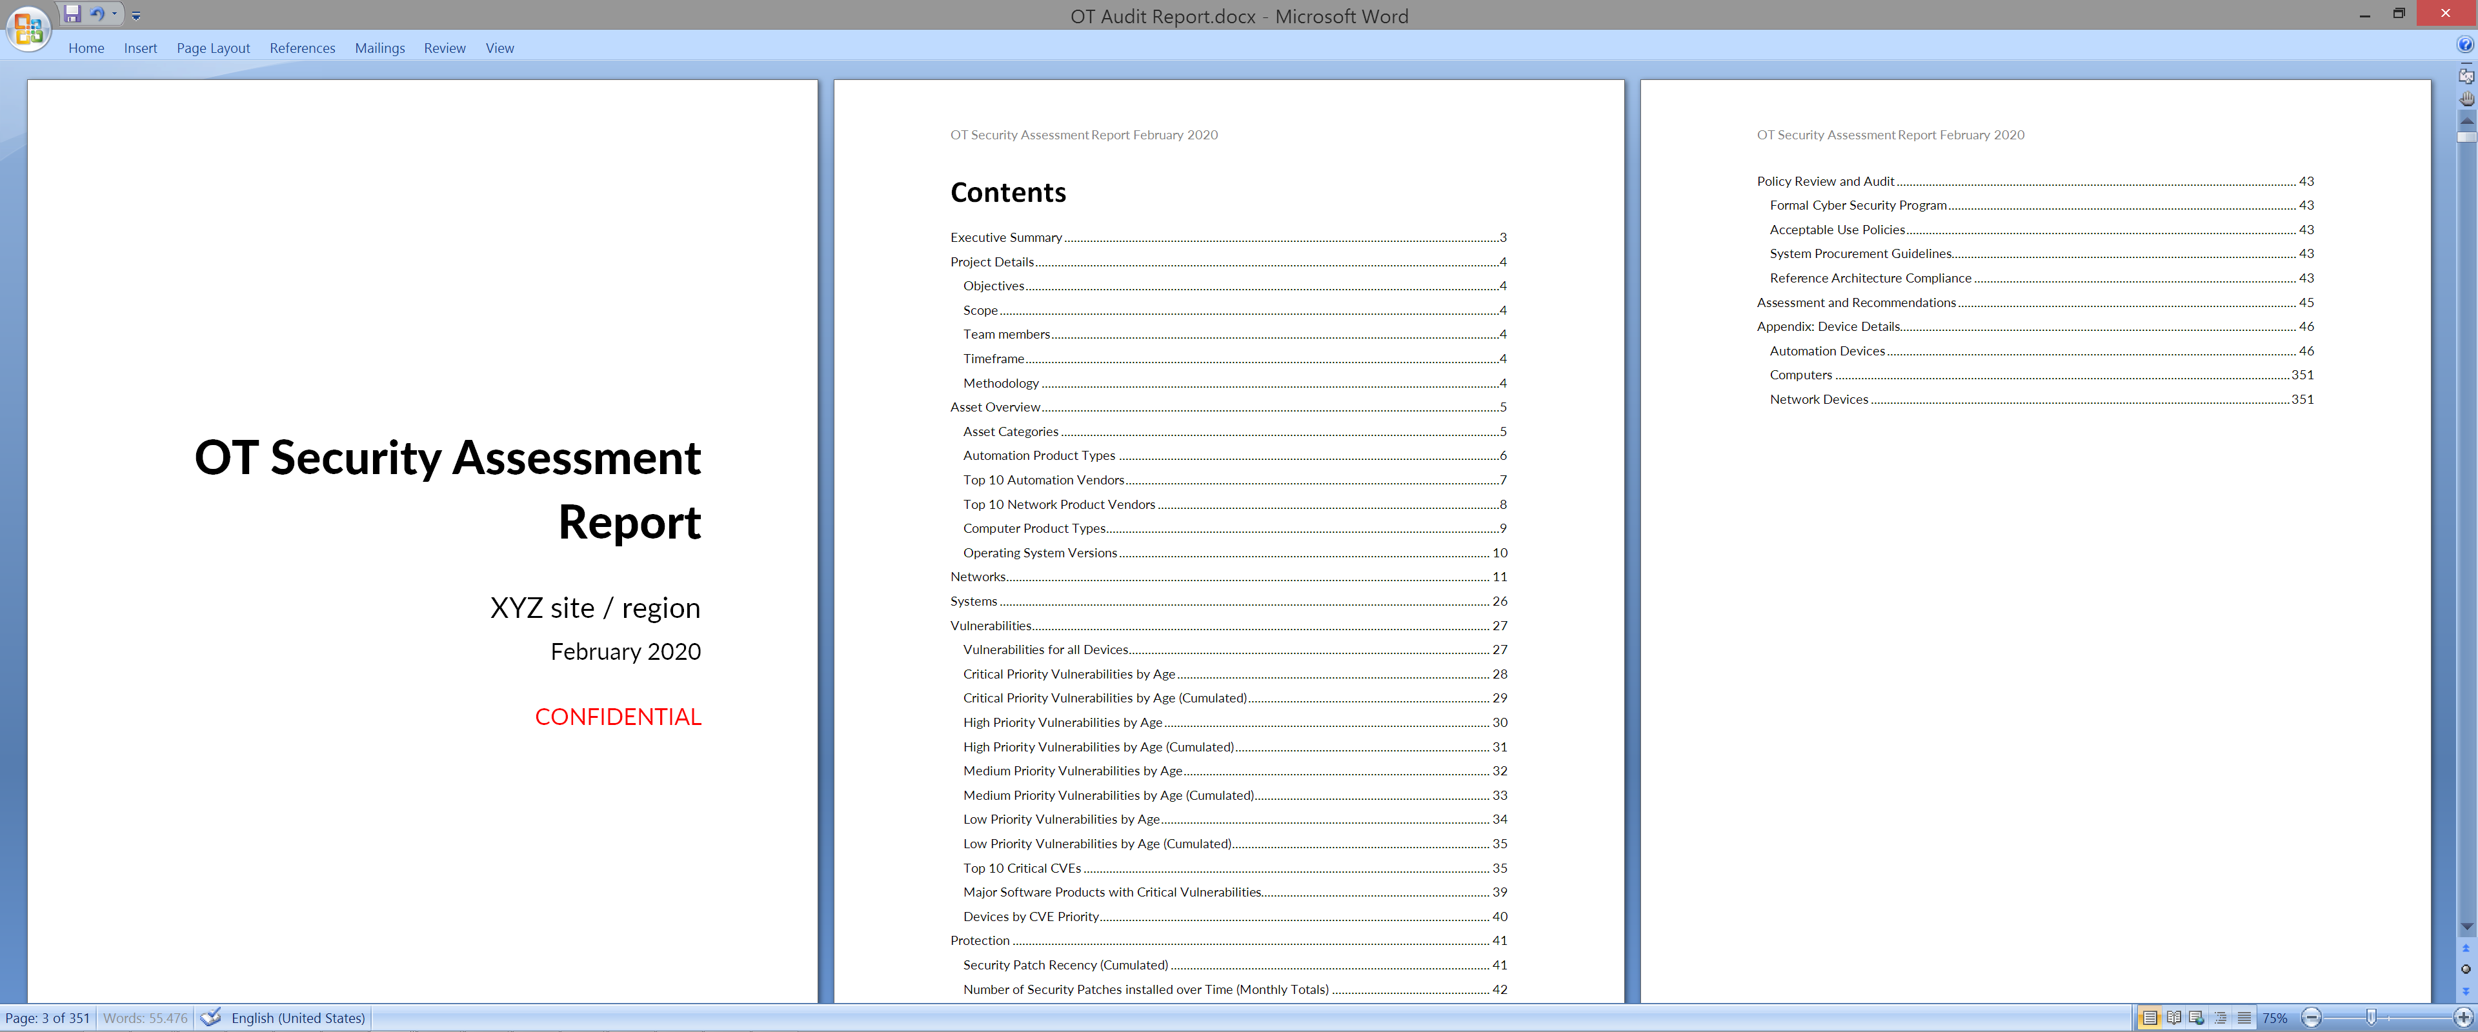
Task: Click the Acceptable Use Policies entry
Action: [x=2042, y=230]
